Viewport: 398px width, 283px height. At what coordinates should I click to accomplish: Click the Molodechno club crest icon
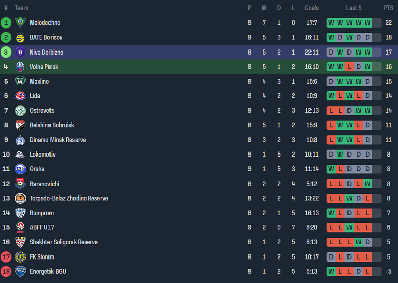pos(20,22)
